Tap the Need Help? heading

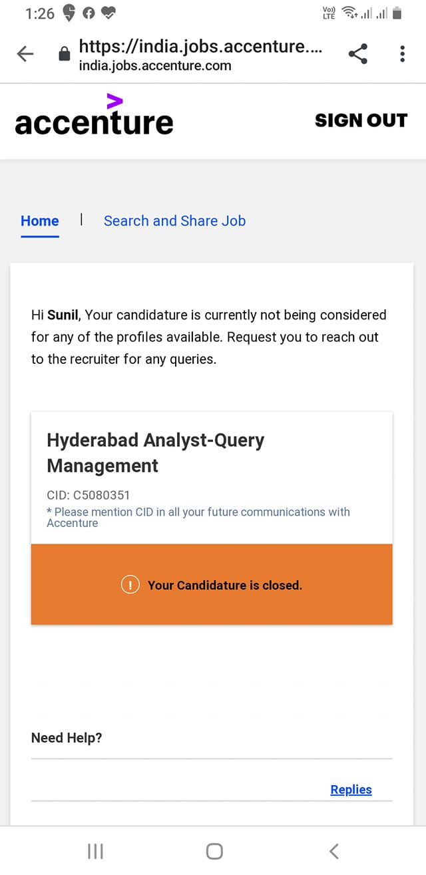67,738
